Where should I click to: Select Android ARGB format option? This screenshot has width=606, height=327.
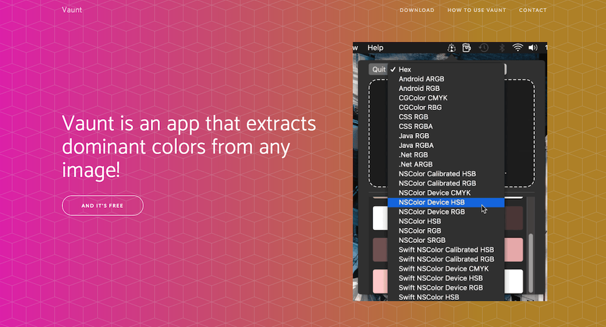click(422, 79)
